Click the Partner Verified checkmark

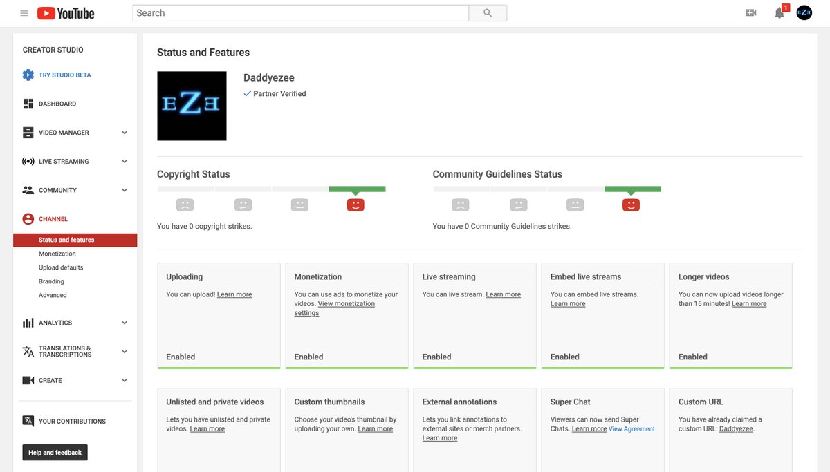(x=248, y=93)
